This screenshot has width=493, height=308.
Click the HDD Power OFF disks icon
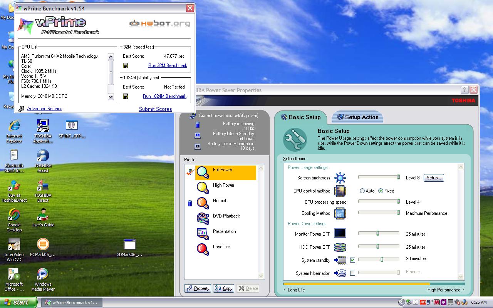point(340,247)
